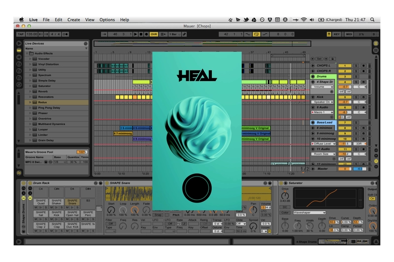Toggle the OVR overdub switch

tap(154, 34)
